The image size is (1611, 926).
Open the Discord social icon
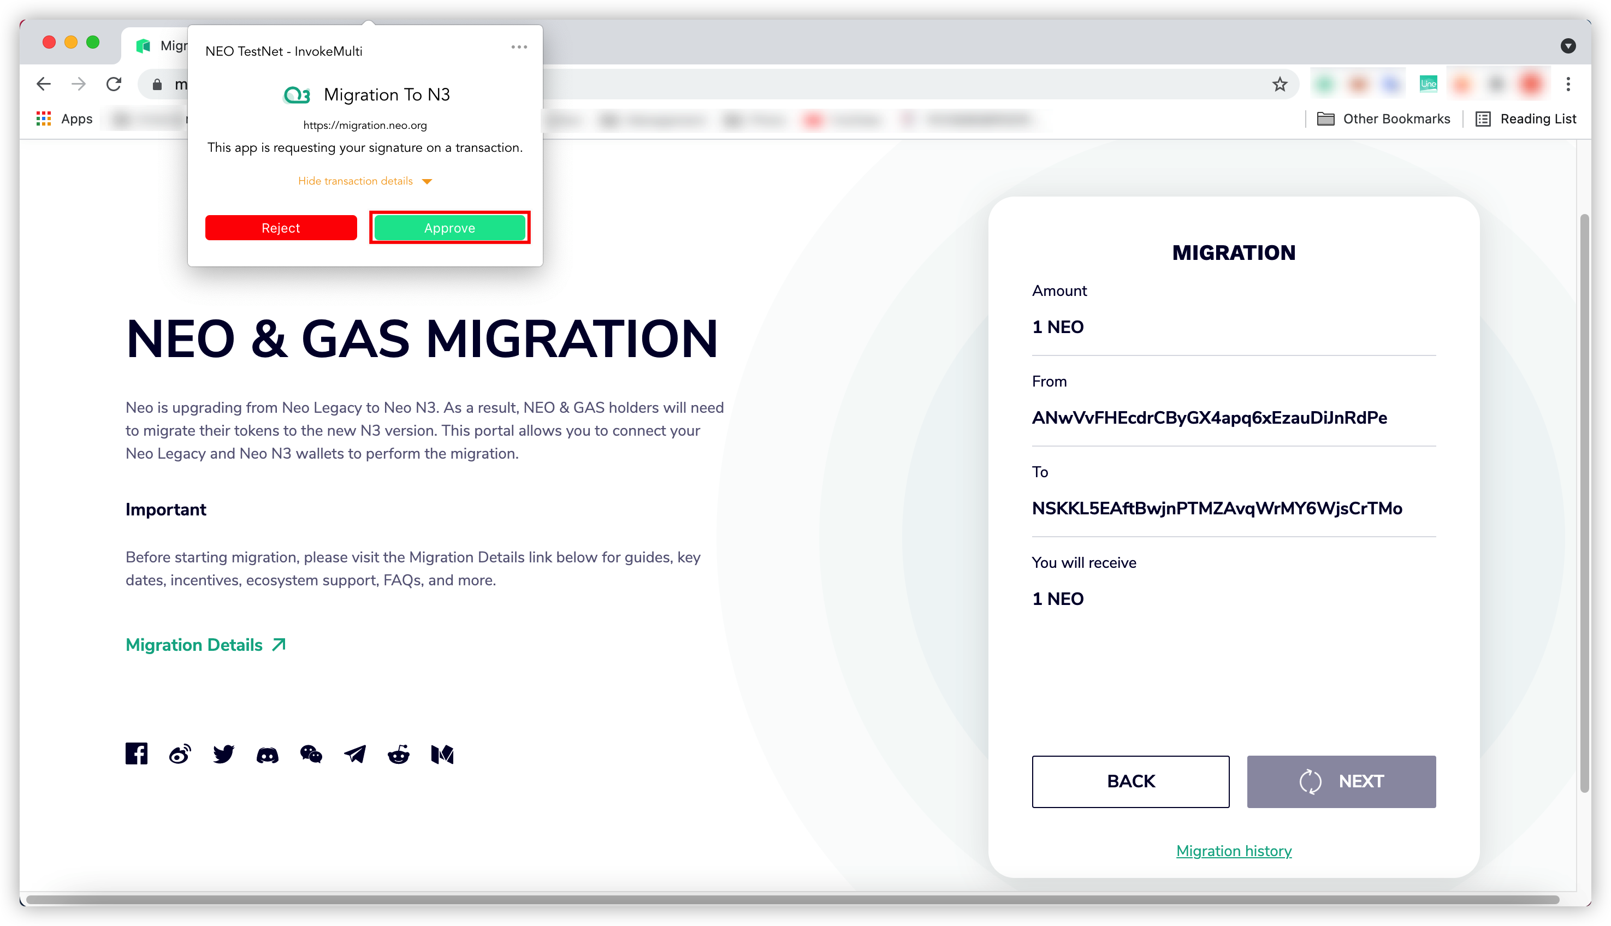267,755
